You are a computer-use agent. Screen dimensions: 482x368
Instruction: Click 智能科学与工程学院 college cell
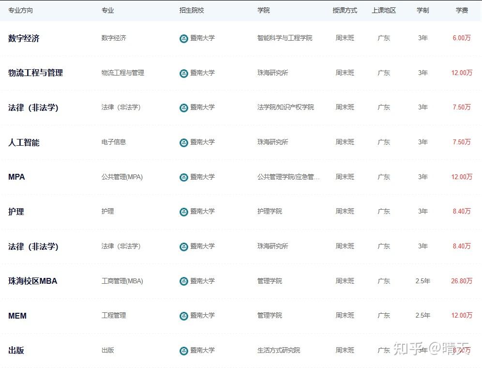(285, 38)
